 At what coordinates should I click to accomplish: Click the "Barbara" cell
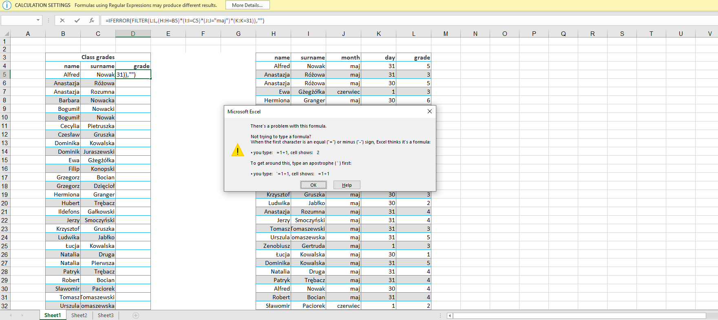point(63,100)
